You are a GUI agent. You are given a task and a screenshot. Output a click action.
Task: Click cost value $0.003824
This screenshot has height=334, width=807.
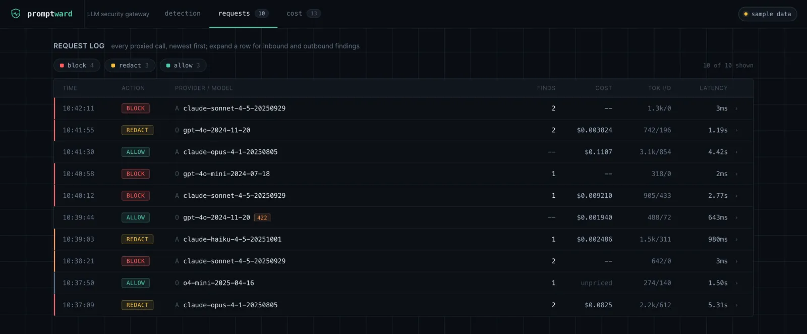(x=595, y=130)
